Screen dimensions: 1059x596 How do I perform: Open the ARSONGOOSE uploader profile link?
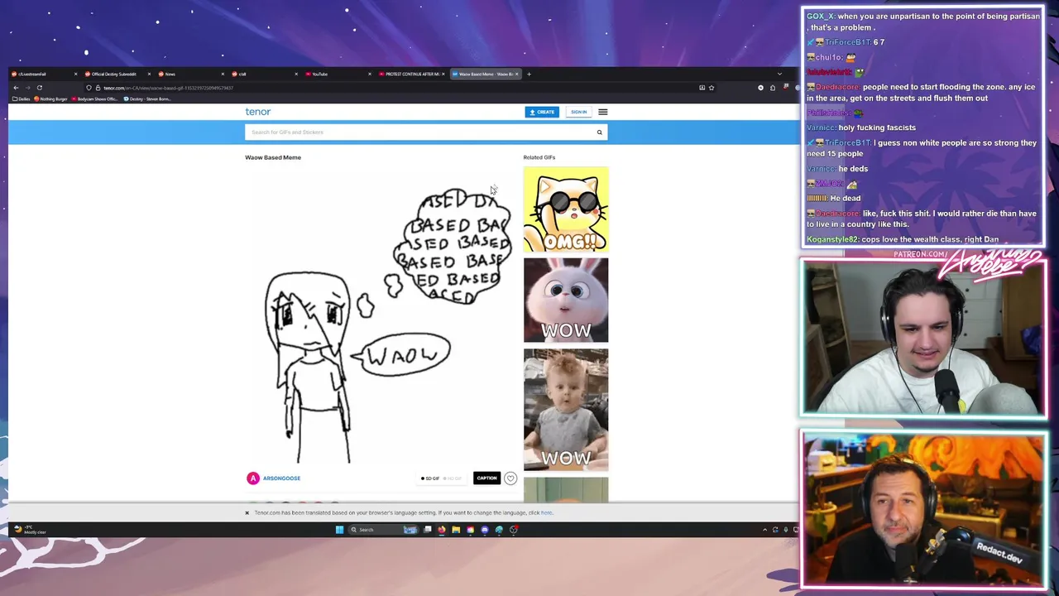[x=281, y=478]
